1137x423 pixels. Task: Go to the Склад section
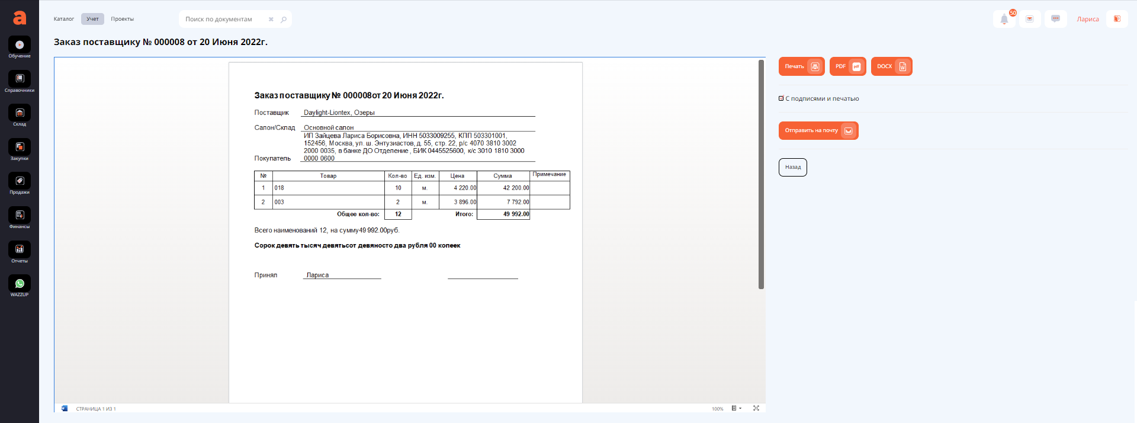20,116
